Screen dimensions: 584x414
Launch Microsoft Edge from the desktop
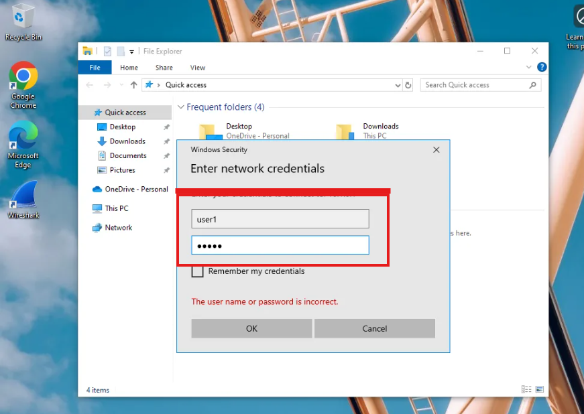tap(23, 138)
